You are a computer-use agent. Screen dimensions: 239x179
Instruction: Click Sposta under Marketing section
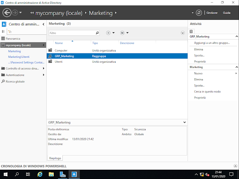point(199,85)
